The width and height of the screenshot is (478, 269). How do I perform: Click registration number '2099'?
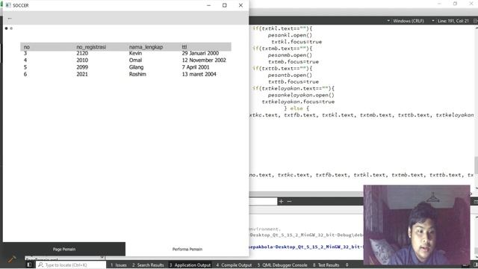point(82,67)
